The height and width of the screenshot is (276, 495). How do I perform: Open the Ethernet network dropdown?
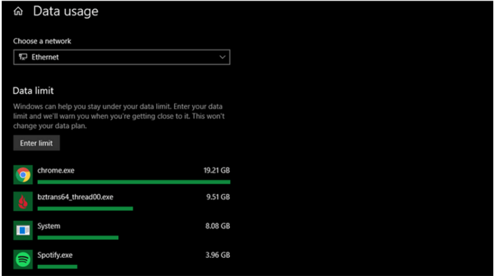pyautogui.click(x=121, y=57)
